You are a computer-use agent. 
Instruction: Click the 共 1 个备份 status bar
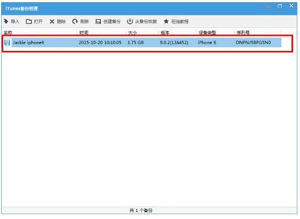click(x=141, y=210)
